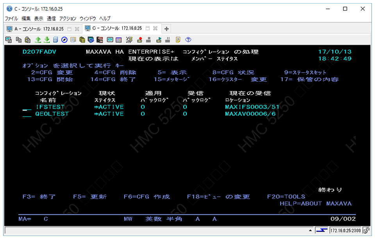This screenshot has width=375, height=239.
Task: Click the option field beside IFSTEST
Action: coord(27,107)
